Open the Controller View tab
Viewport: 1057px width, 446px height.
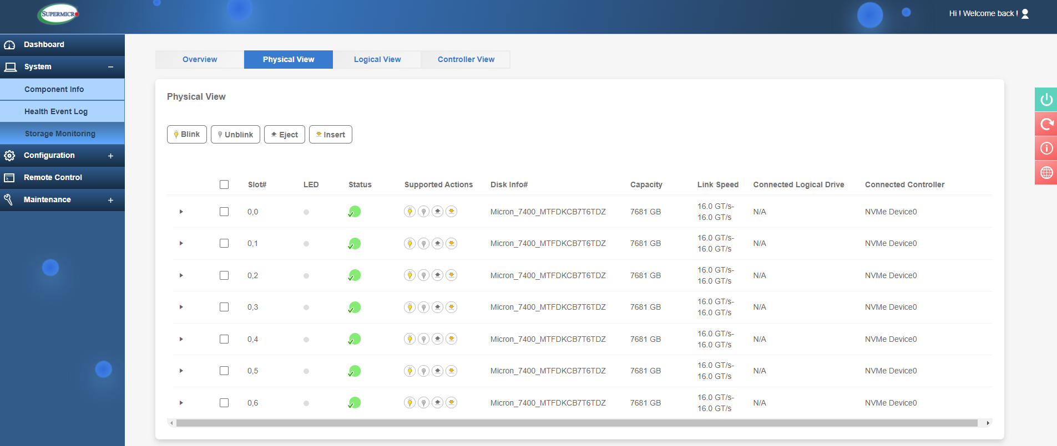coord(466,59)
